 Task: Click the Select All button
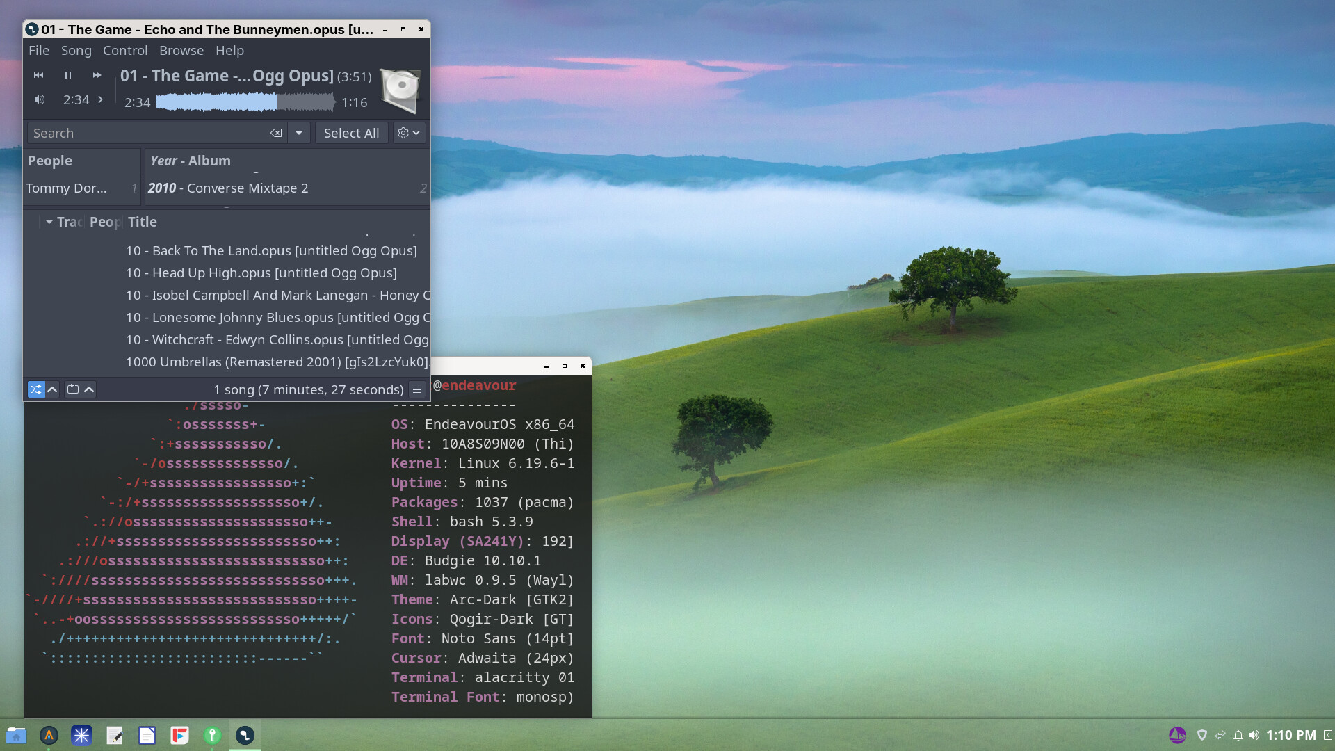click(351, 133)
